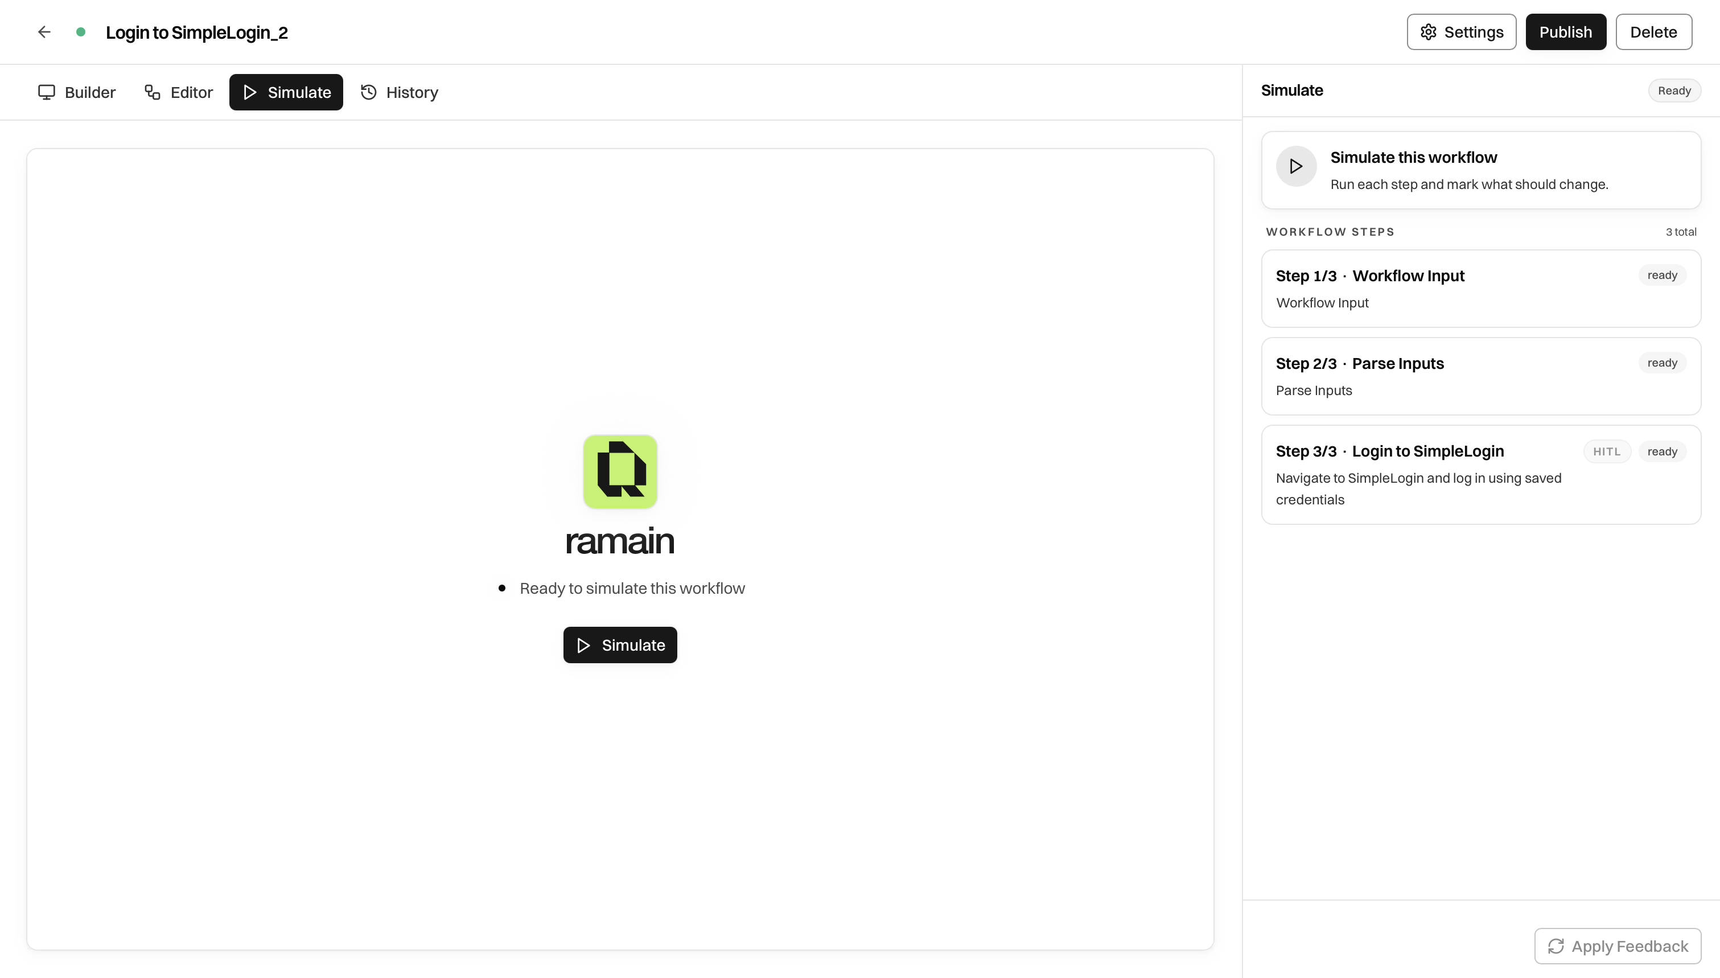Click 'Run each step and mark what should change.'
Image resolution: width=1720 pixels, height=978 pixels.
click(x=1469, y=184)
